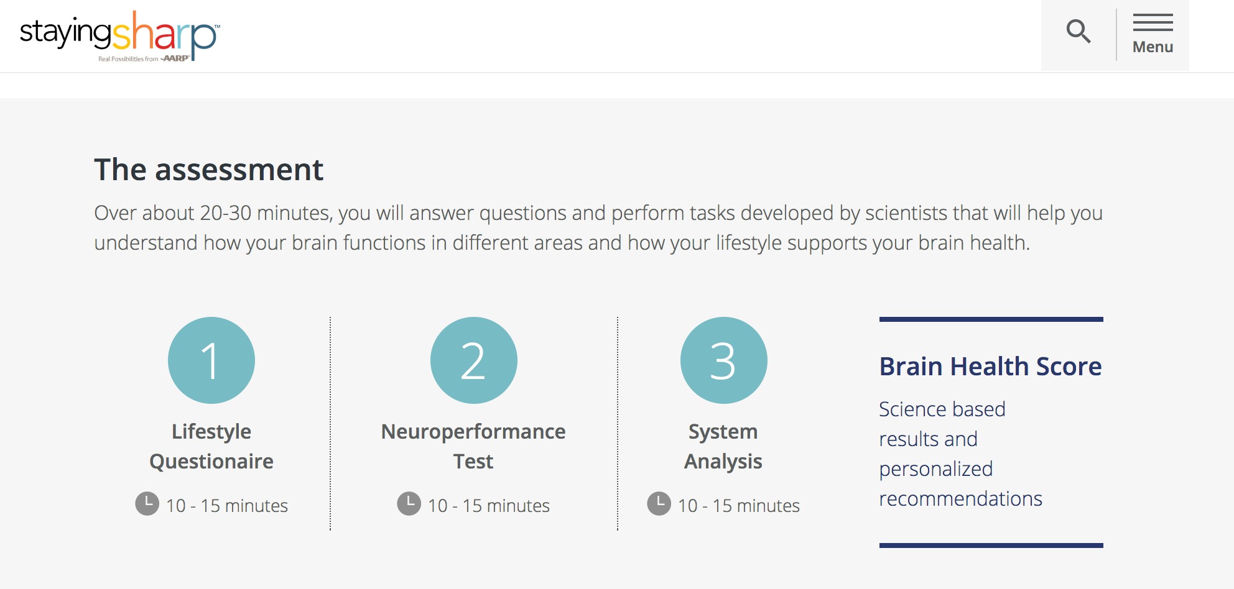Click the System Analysis label
Screen dimensions: 1234x589
coord(723,446)
